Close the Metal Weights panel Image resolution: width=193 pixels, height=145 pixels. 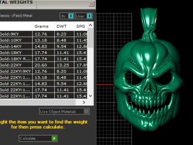tap(92, 4)
